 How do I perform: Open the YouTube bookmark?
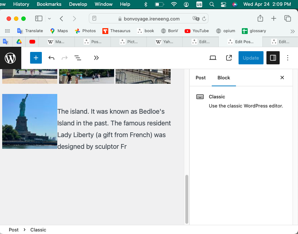pos(197,31)
